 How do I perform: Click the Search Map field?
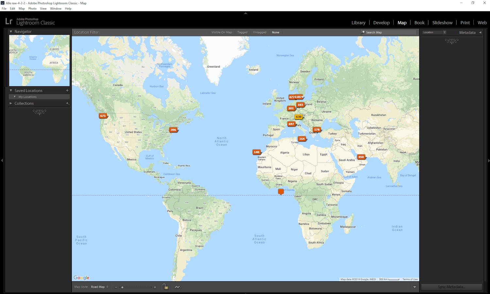coord(389,32)
